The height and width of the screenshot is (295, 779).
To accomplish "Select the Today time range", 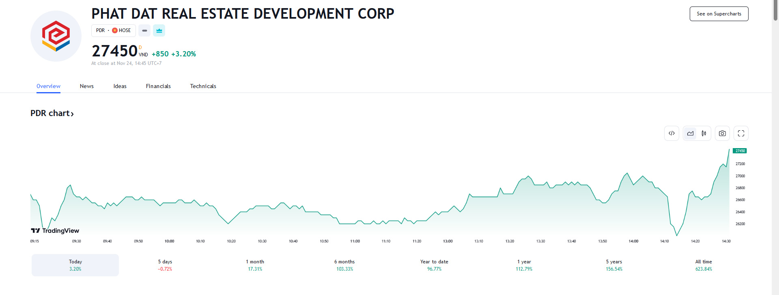I will (75, 265).
